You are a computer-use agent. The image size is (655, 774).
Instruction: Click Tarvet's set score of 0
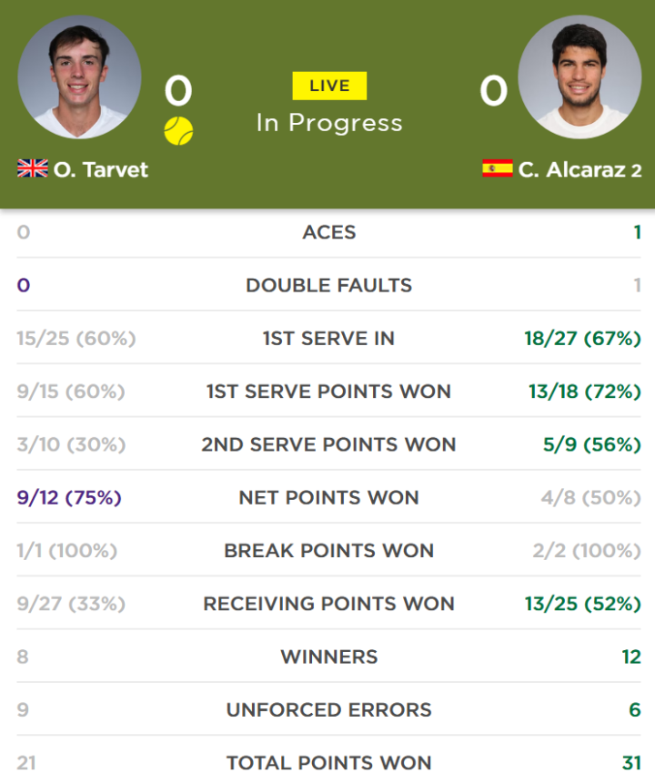(x=178, y=91)
